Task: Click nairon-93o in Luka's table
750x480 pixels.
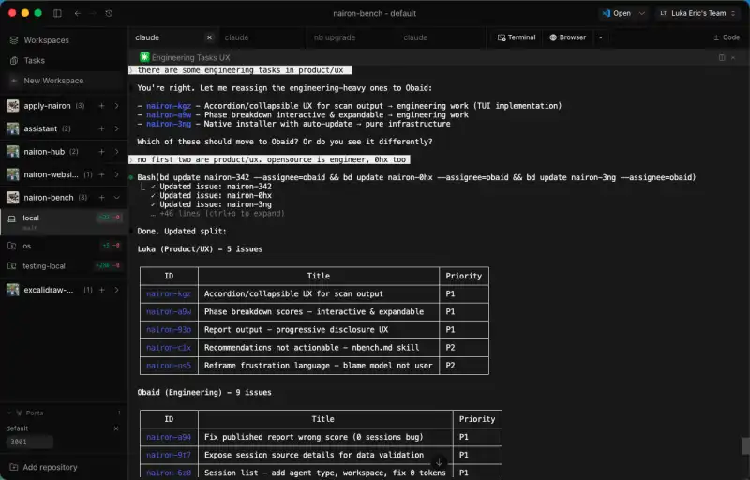Action: pyautogui.click(x=169, y=329)
